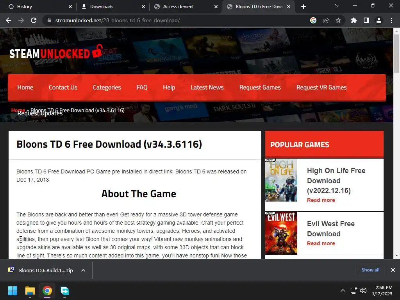This screenshot has height=300, width=400.
Task: Open a new browser tab
Action: click(303, 7)
